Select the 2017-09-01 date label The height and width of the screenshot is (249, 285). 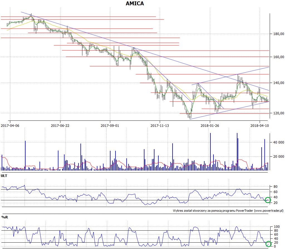pyautogui.click(x=110, y=125)
